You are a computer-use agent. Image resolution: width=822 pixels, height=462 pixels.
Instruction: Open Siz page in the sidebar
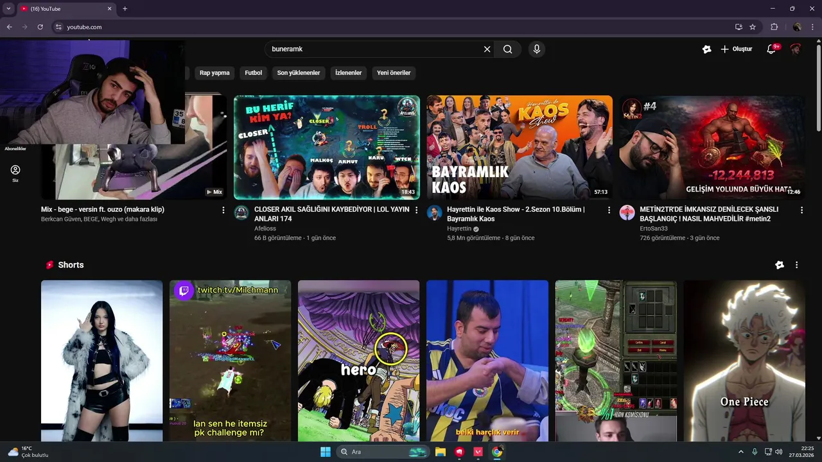15,173
